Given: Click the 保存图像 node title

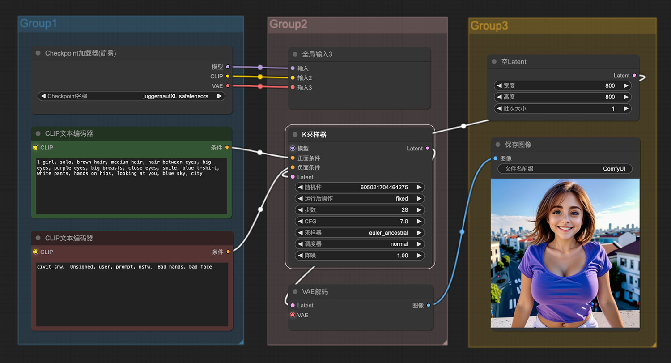Looking at the screenshot, I should click(518, 145).
